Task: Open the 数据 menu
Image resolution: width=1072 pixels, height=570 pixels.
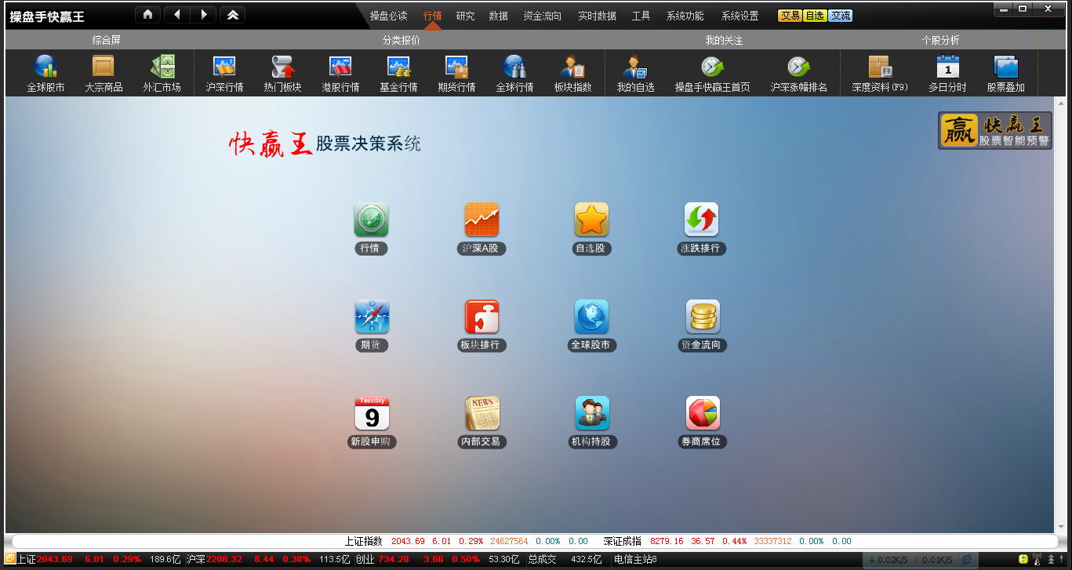Action: (499, 16)
